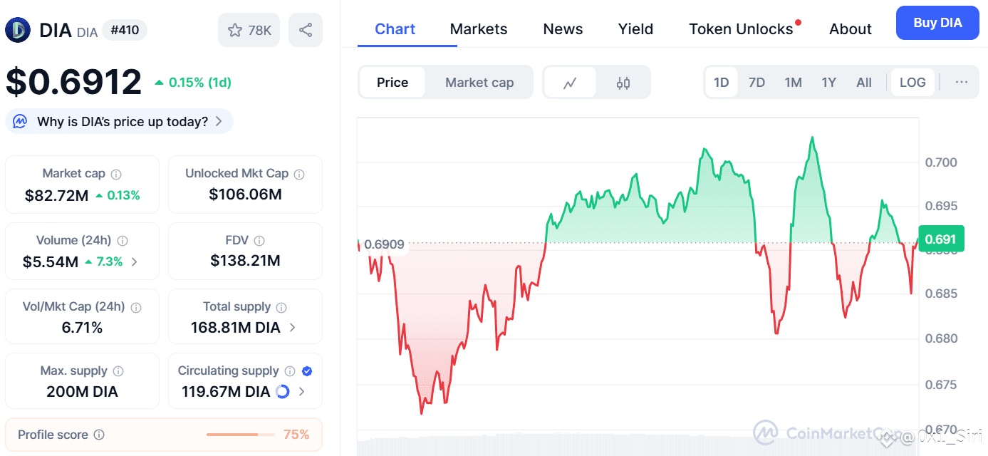Click the Buy DIA button
The height and width of the screenshot is (456, 988).
[937, 23]
